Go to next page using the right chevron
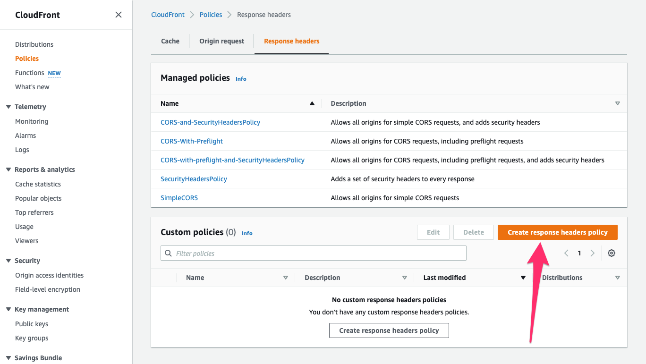This screenshot has height=364, width=646. tap(593, 253)
